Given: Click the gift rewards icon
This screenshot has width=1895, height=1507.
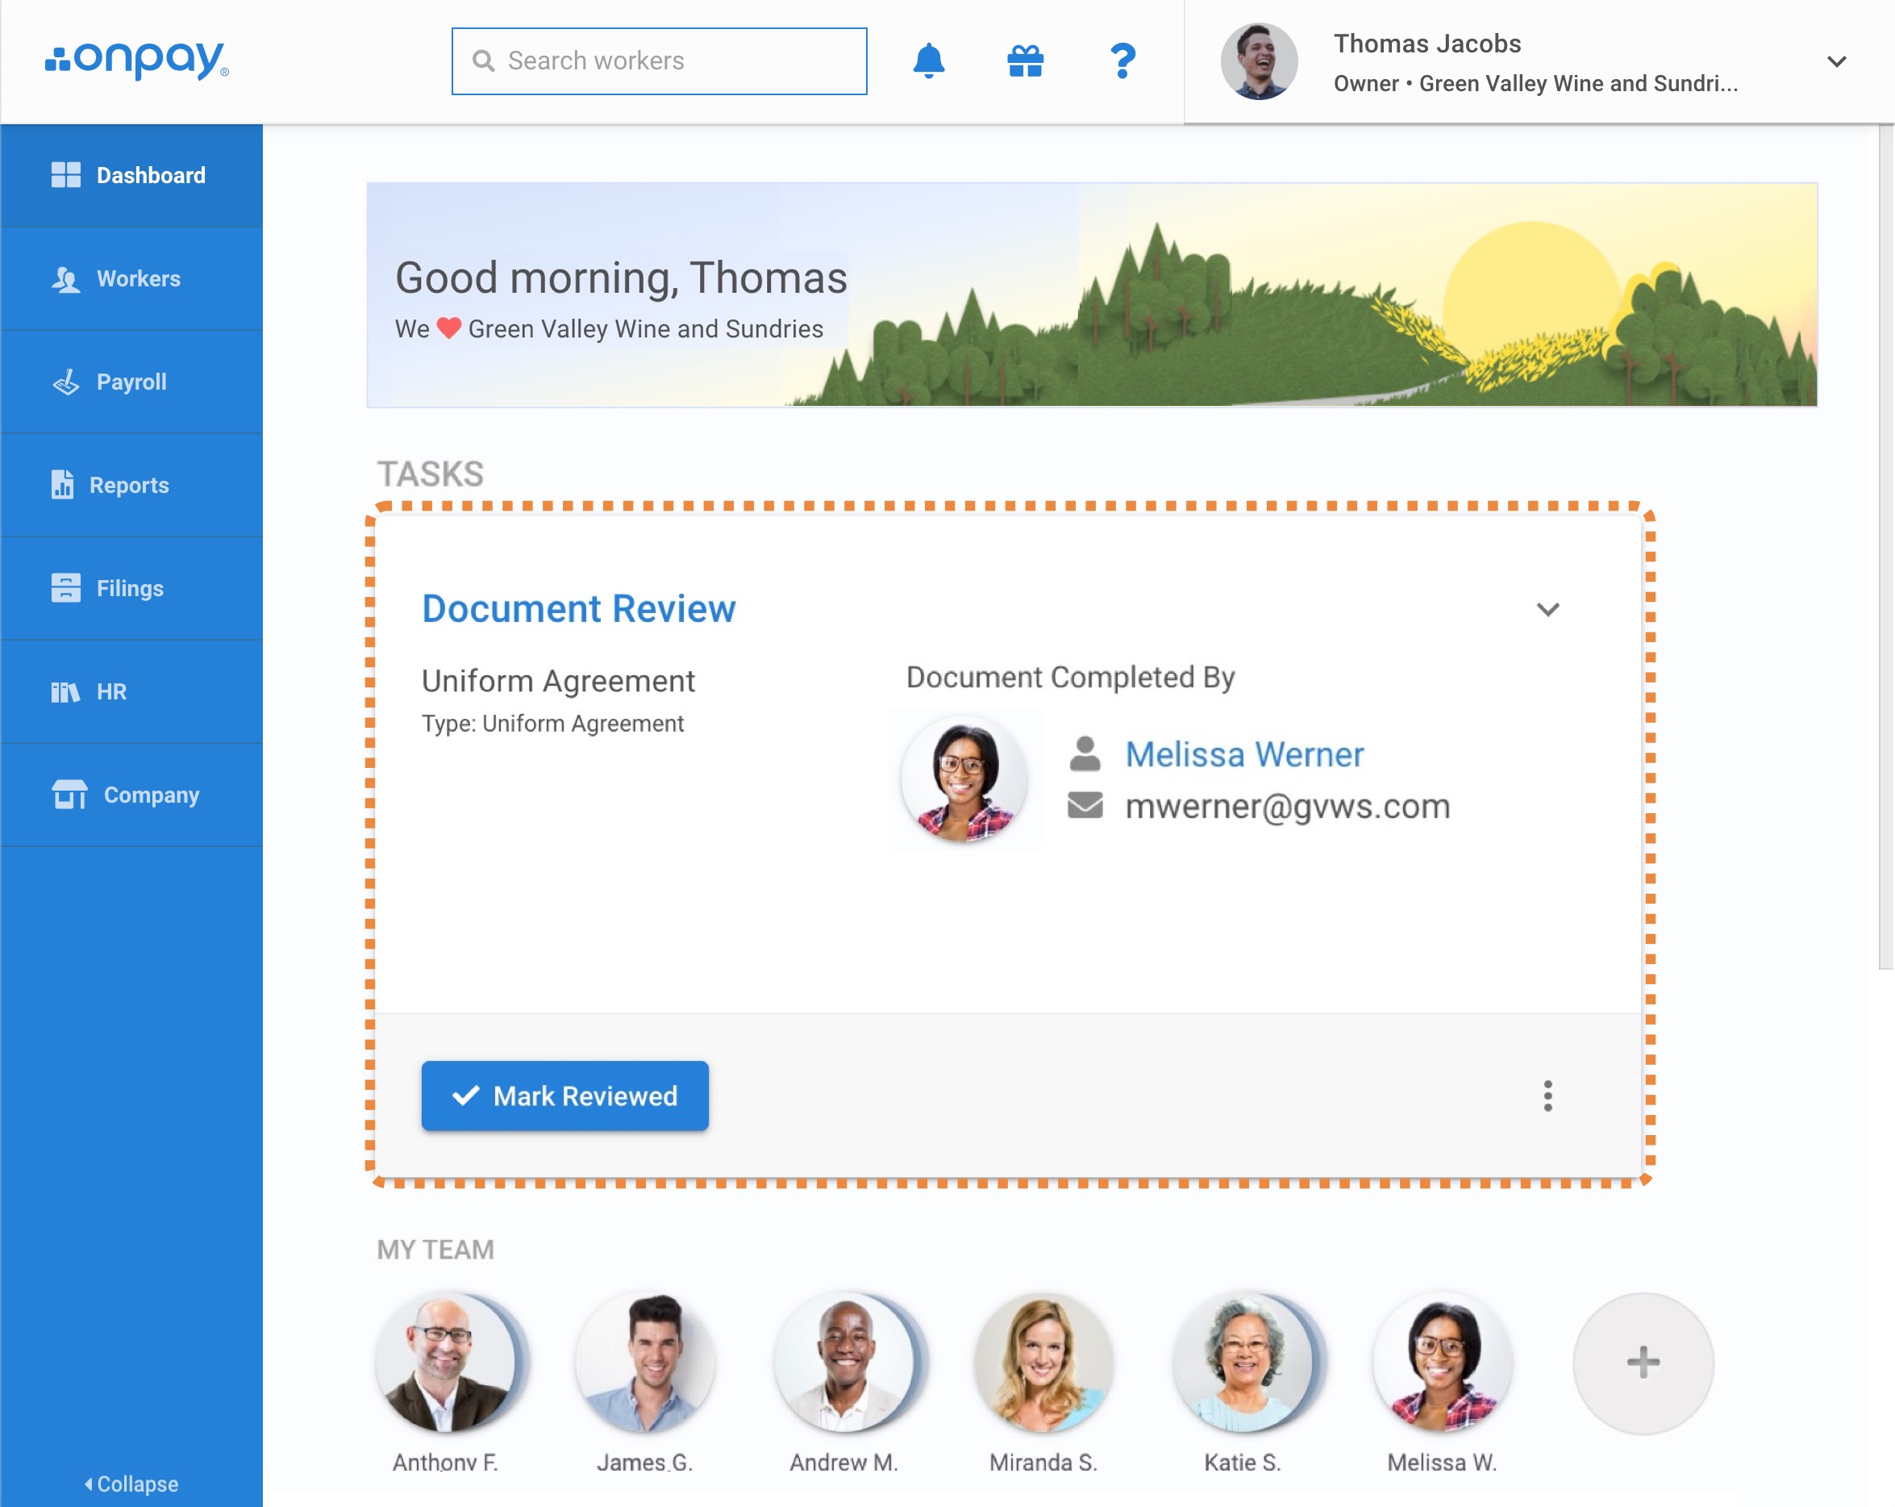Looking at the screenshot, I should (x=1025, y=61).
